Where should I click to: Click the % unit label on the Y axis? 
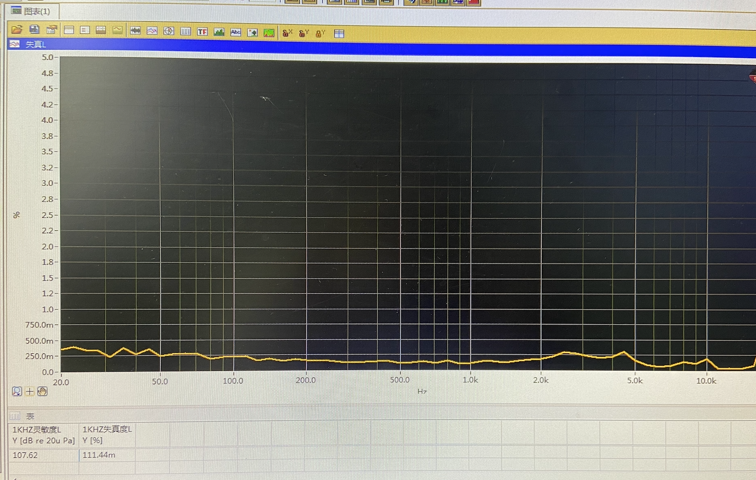point(16,215)
